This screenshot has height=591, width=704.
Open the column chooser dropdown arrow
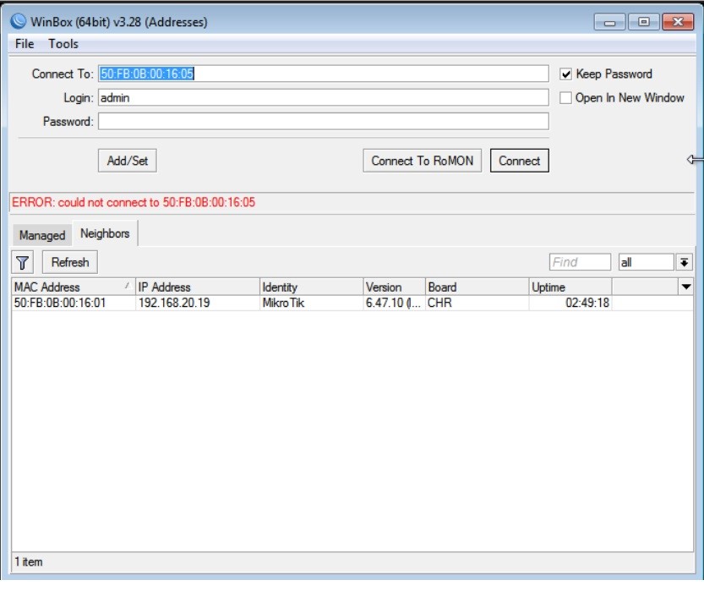pyautogui.click(x=686, y=287)
